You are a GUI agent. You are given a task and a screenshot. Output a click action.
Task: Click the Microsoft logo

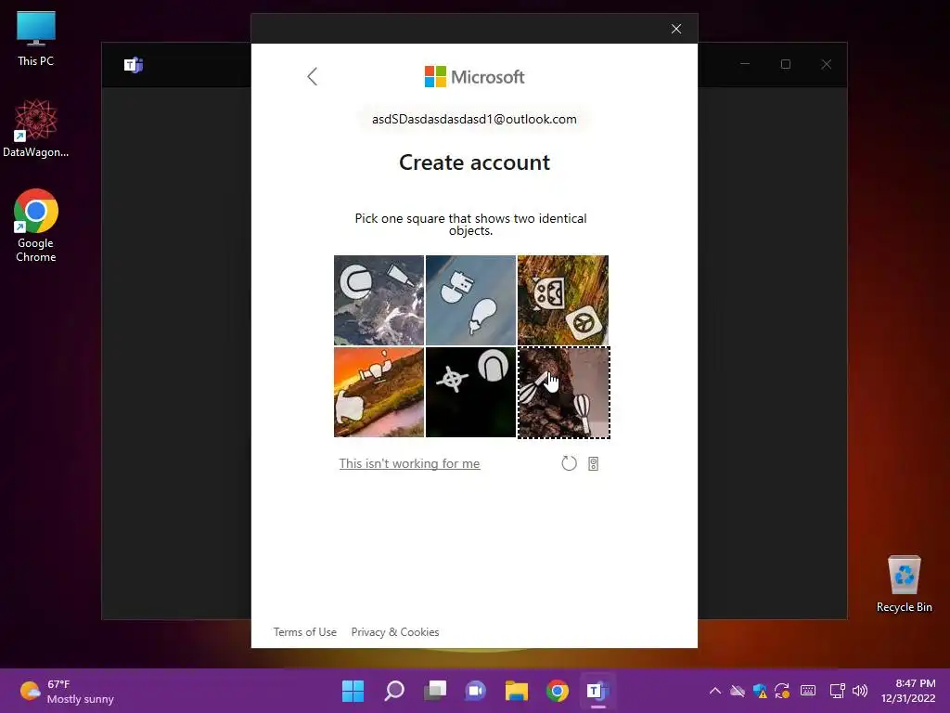pos(474,77)
